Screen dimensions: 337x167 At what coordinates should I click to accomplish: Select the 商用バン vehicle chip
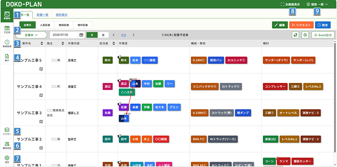coord(216,60)
